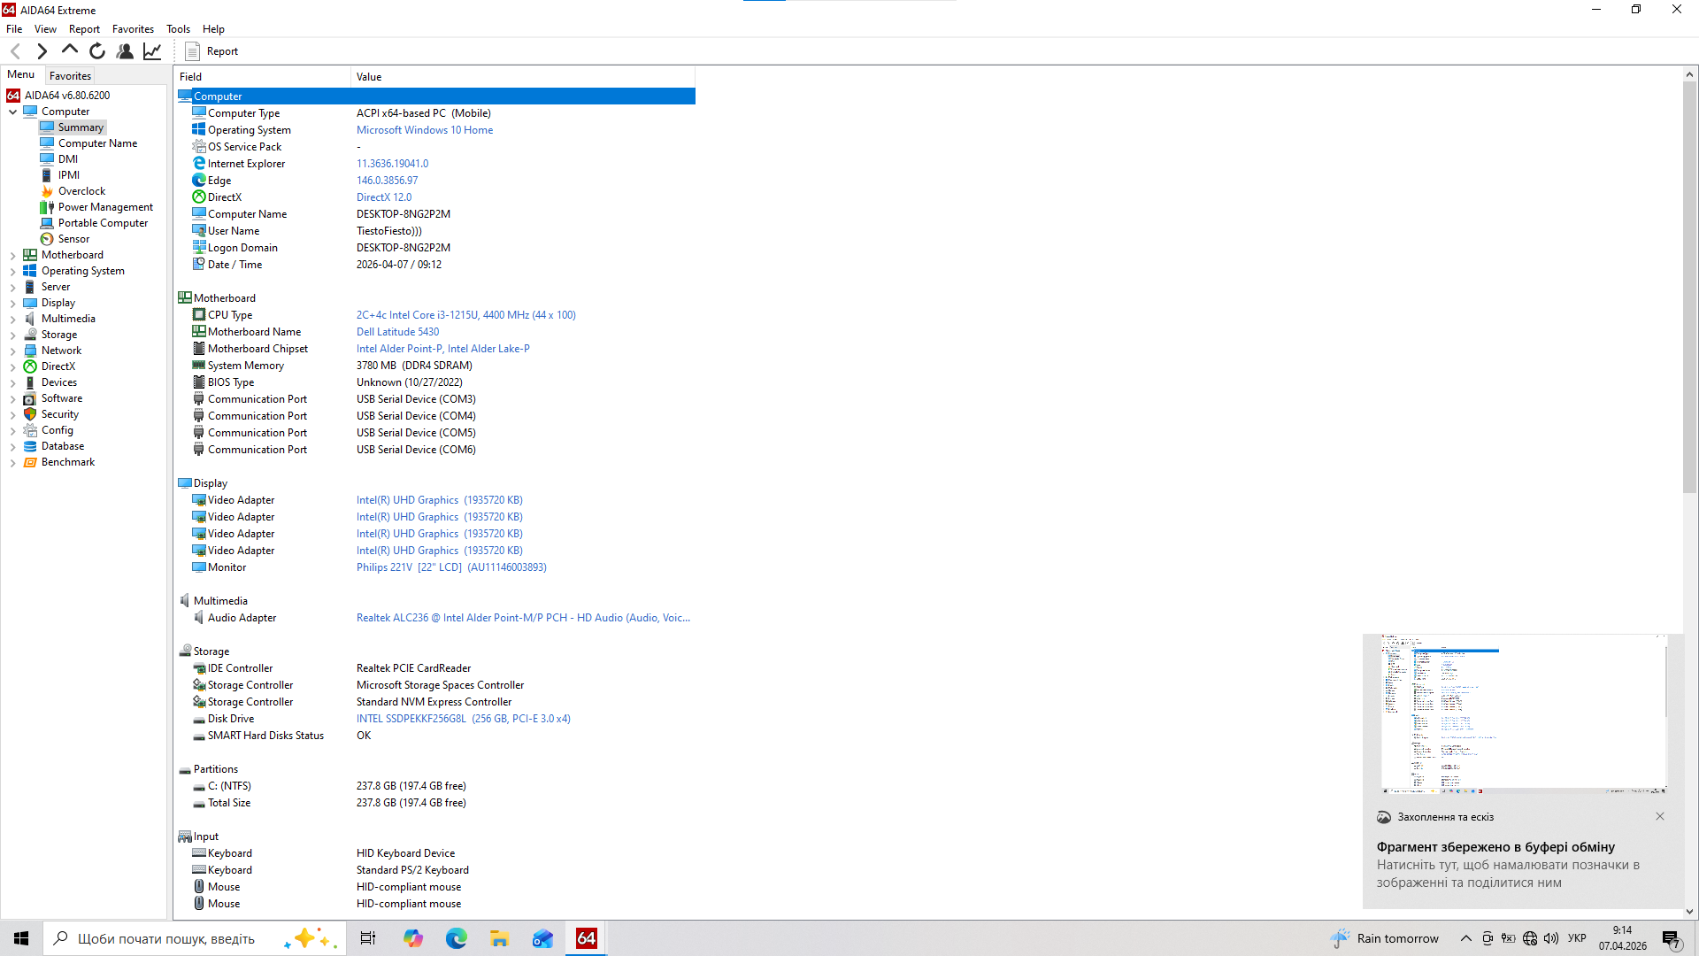Click the user profile toolbar icon

click(125, 51)
